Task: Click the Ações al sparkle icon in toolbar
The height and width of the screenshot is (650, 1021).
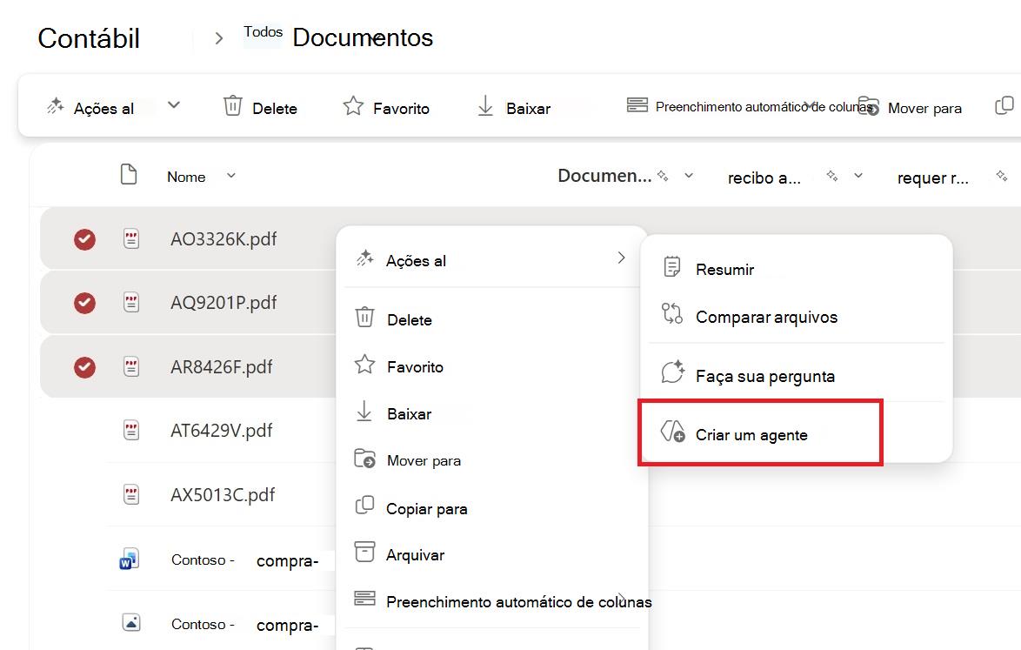Action: [56, 106]
